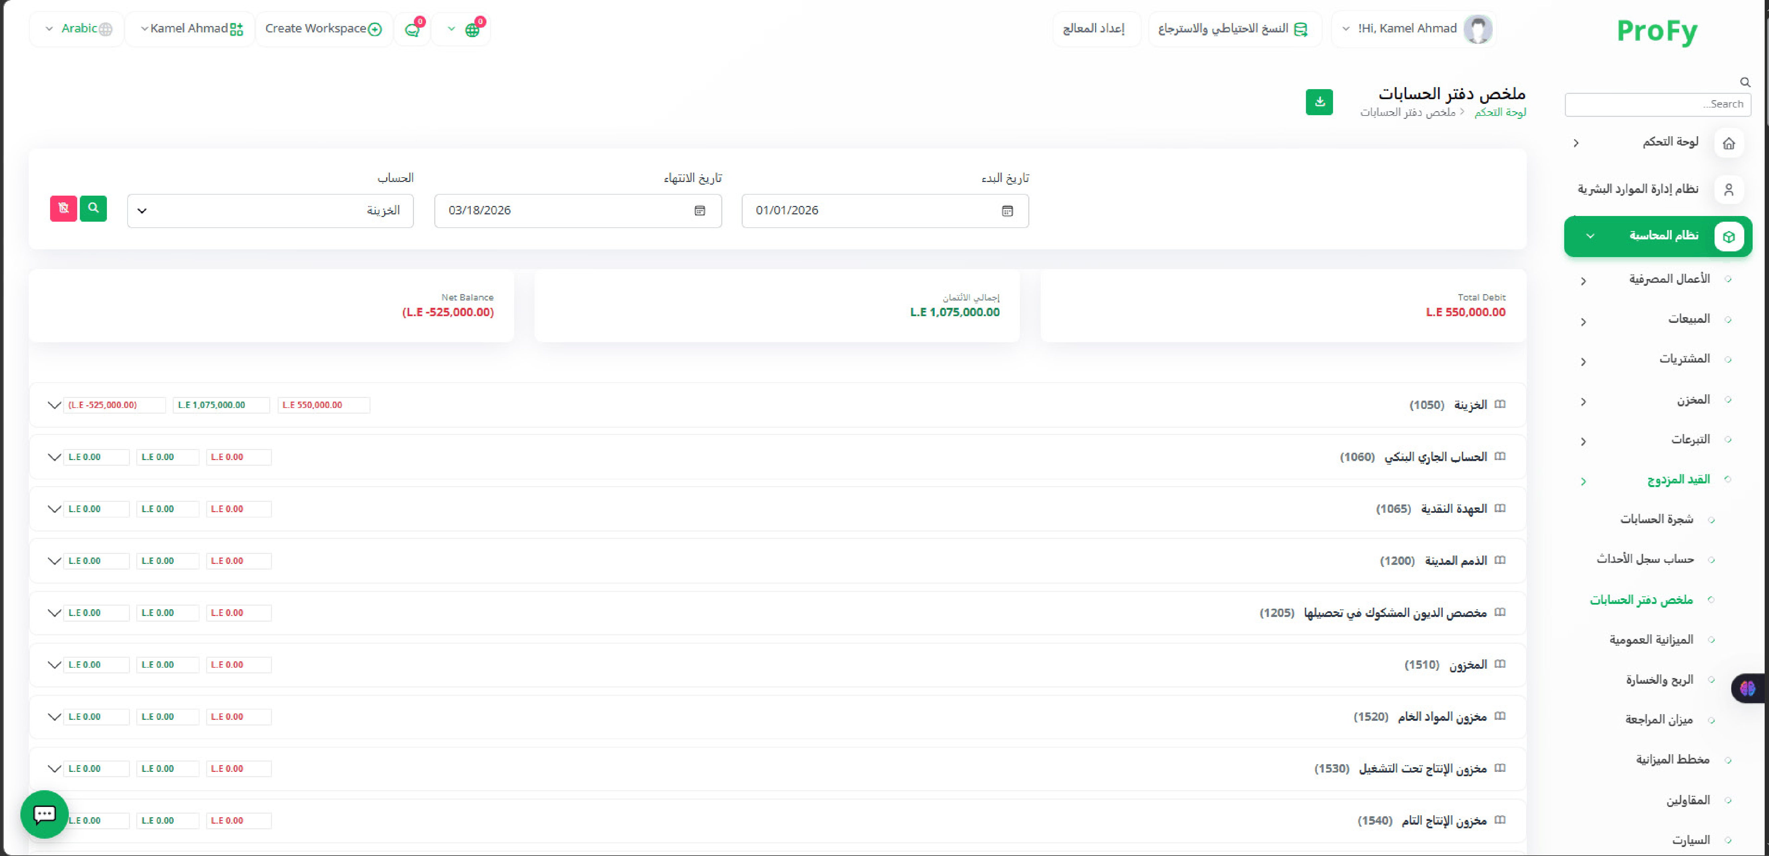Open the لوحة التحكم sidebar item

click(1670, 142)
